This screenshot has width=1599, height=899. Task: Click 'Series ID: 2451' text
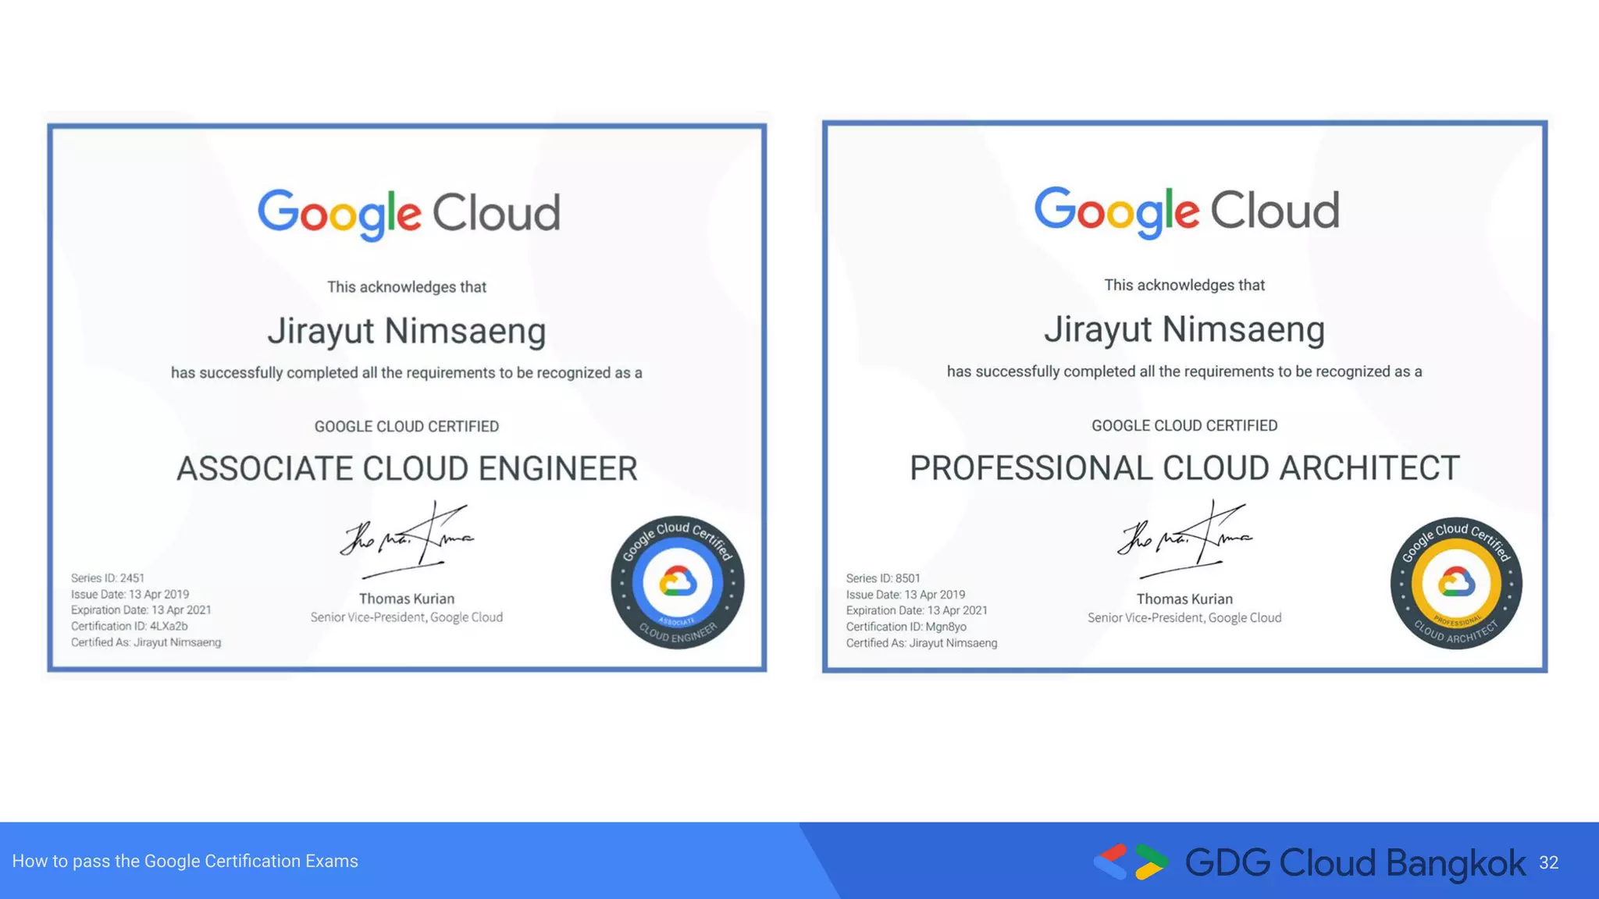coord(108,578)
